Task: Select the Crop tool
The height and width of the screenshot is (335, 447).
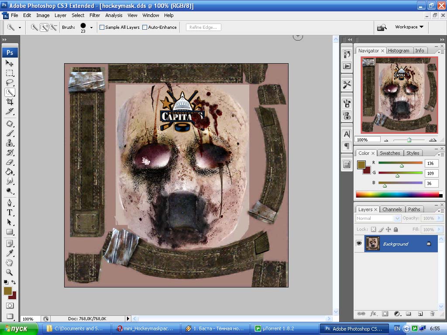Action: pos(10,102)
